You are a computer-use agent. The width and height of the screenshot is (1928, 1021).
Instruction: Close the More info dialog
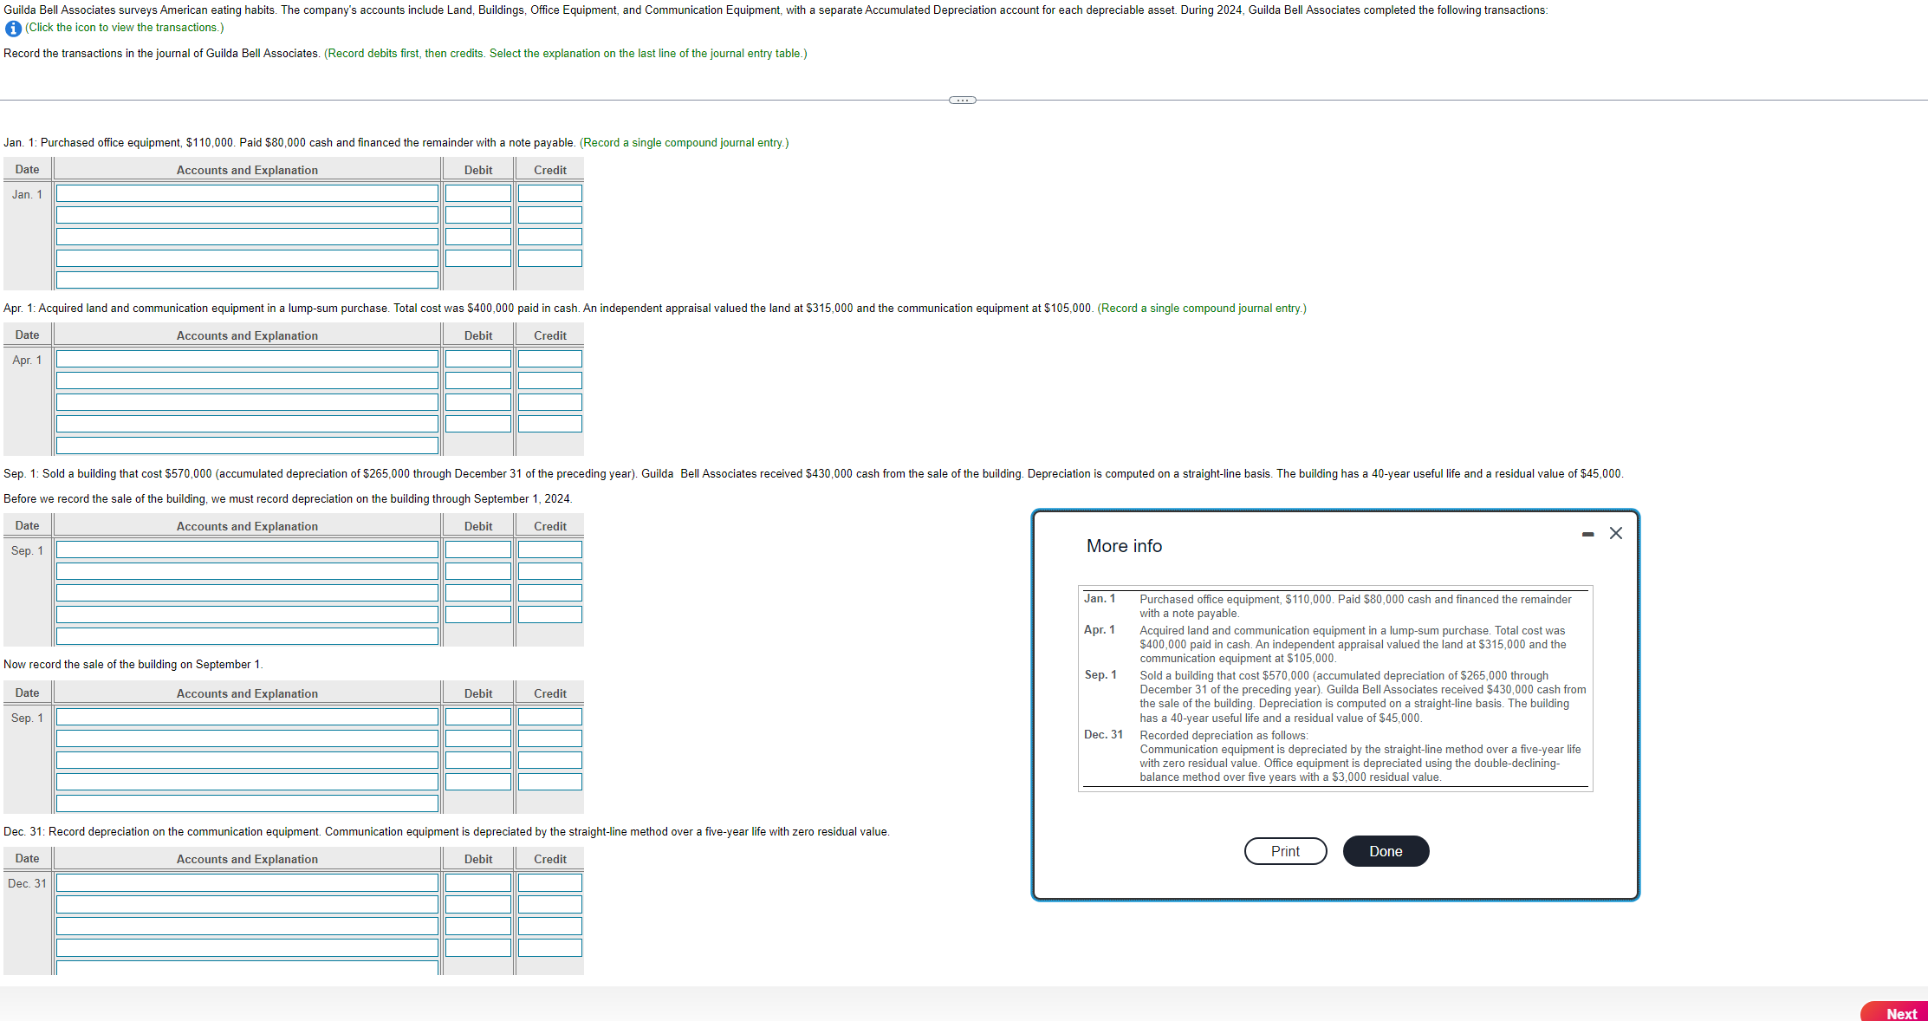[x=1615, y=533]
